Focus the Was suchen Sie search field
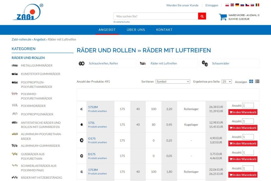 [156, 16]
